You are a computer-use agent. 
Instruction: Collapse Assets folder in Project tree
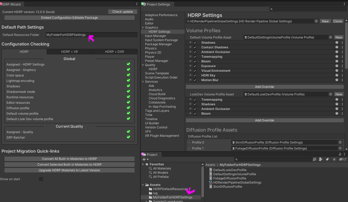(143, 185)
